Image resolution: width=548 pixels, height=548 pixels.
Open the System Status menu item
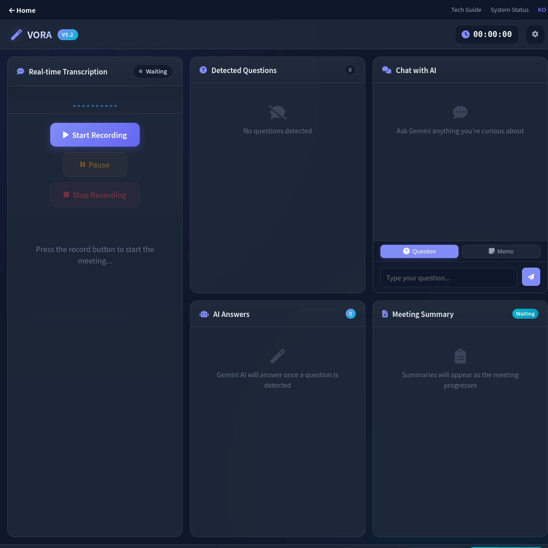tap(509, 10)
